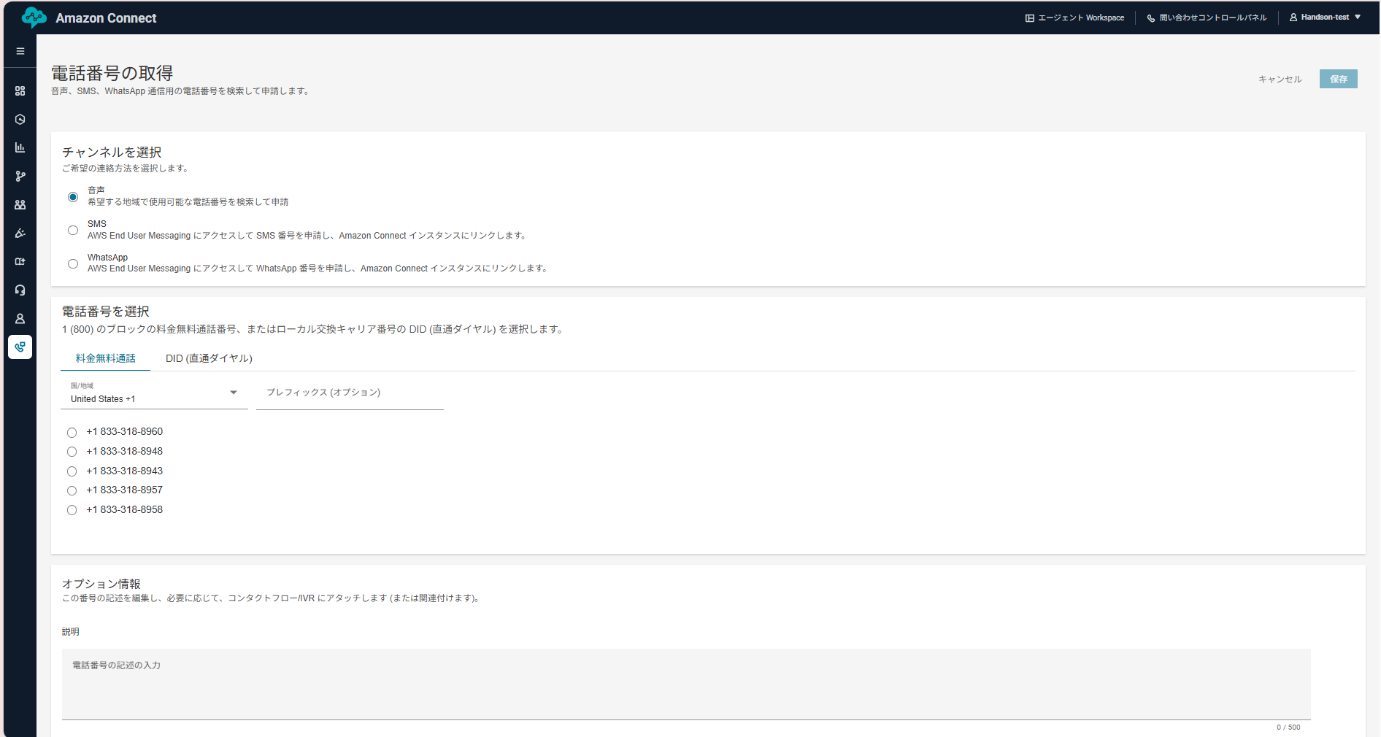The width and height of the screenshot is (1381, 737).
Task: Select phone number +1 833-318-8943
Action: (x=72, y=471)
